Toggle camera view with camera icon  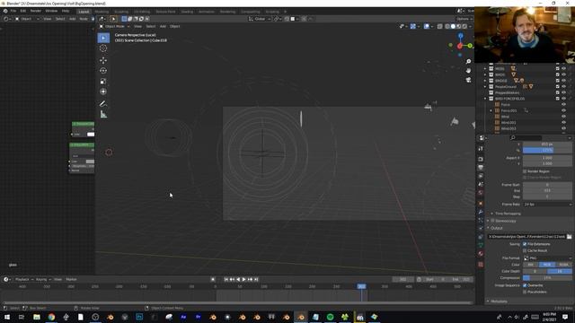pyautogui.click(x=468, y=80)
